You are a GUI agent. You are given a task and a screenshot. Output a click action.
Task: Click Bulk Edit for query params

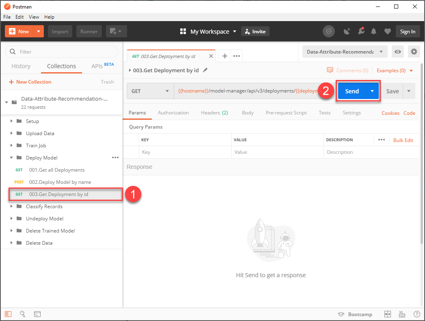click(403, 140)
